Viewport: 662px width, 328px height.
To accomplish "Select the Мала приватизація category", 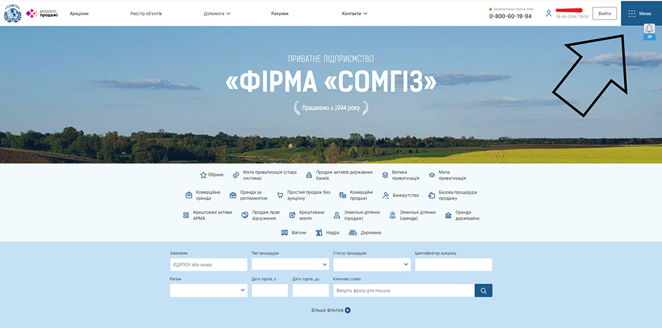I will coord(447,175).
